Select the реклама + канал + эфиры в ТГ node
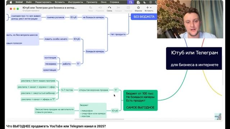Viewport: 230px width, 129px height. click(x=38, y=99)
